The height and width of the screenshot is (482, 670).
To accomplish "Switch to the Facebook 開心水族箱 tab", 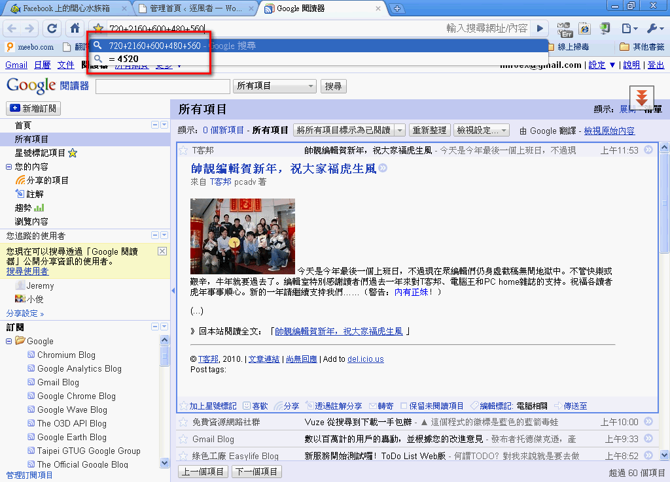I will point(66,8).
